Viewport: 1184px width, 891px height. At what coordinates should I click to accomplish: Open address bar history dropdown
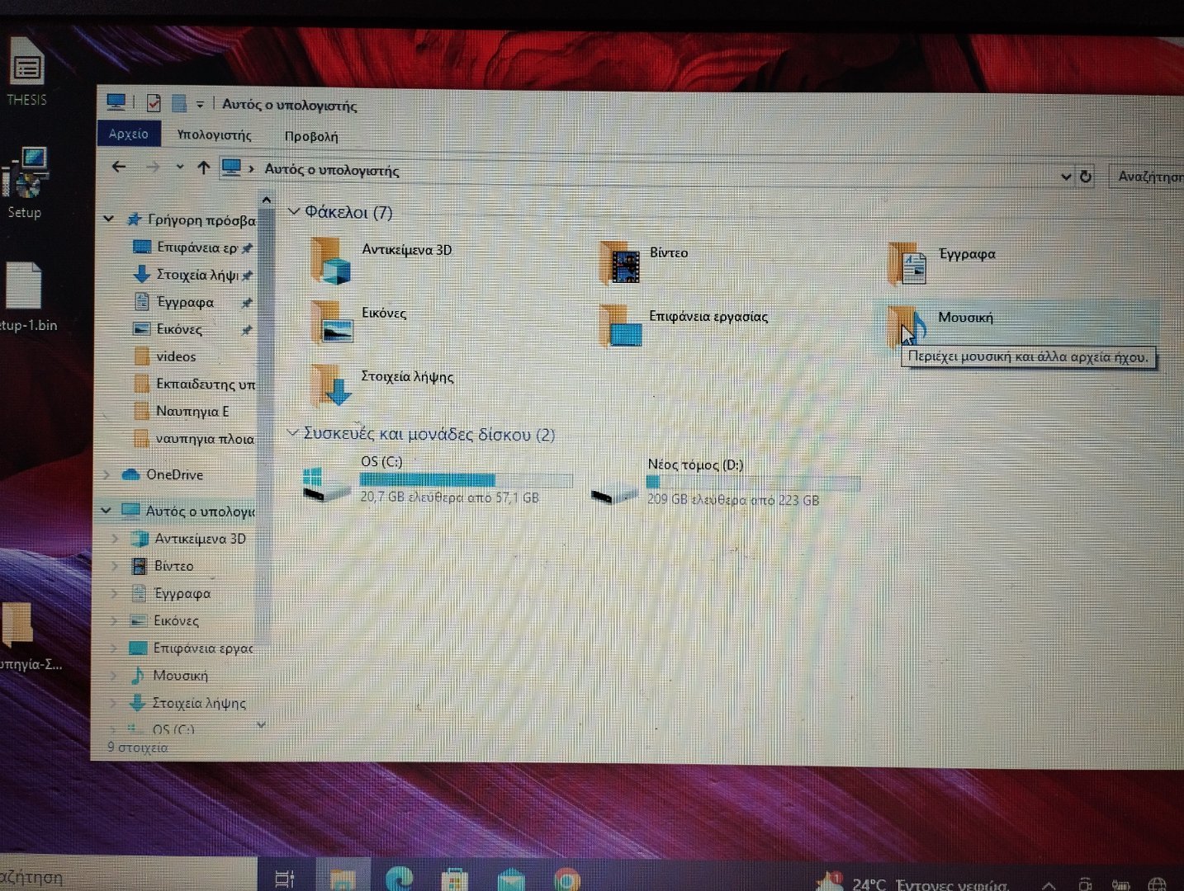pyautogui.click(x=1065, y=176)
